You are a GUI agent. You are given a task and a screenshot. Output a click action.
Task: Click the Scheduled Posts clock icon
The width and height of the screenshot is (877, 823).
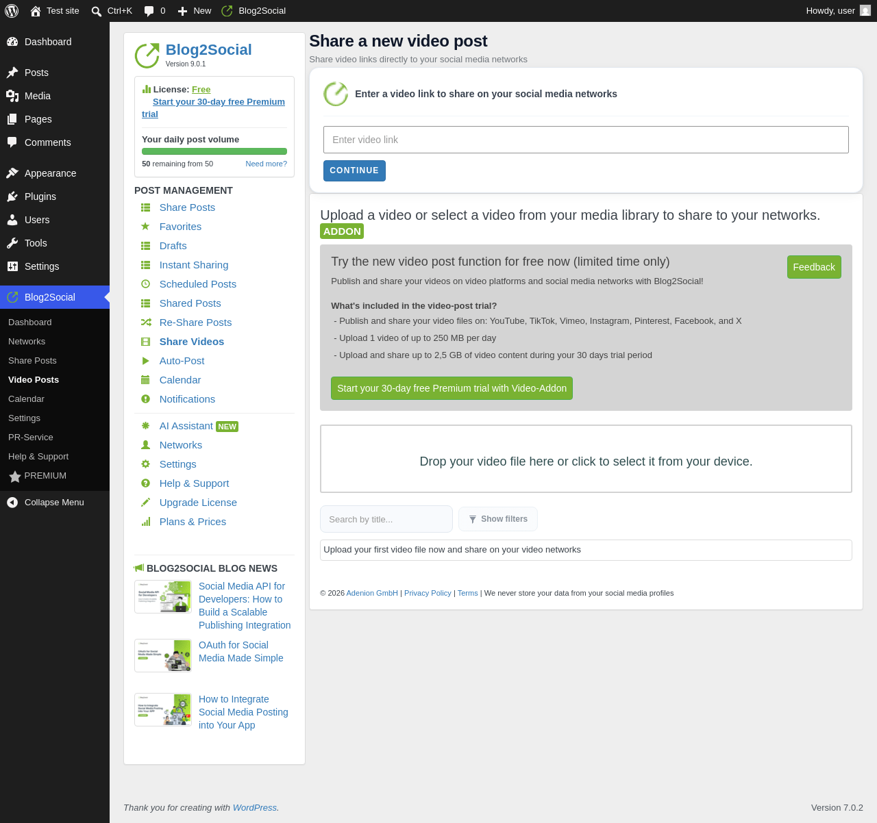[145, 283]
